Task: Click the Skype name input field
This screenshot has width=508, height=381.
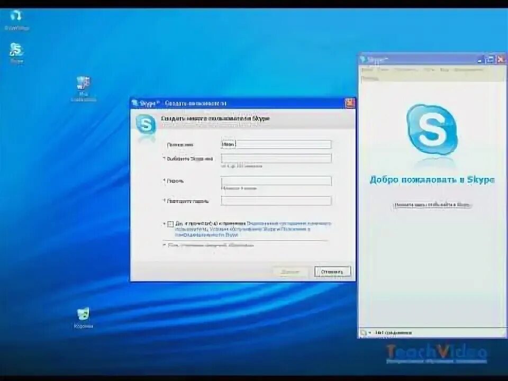Action: 276,158
